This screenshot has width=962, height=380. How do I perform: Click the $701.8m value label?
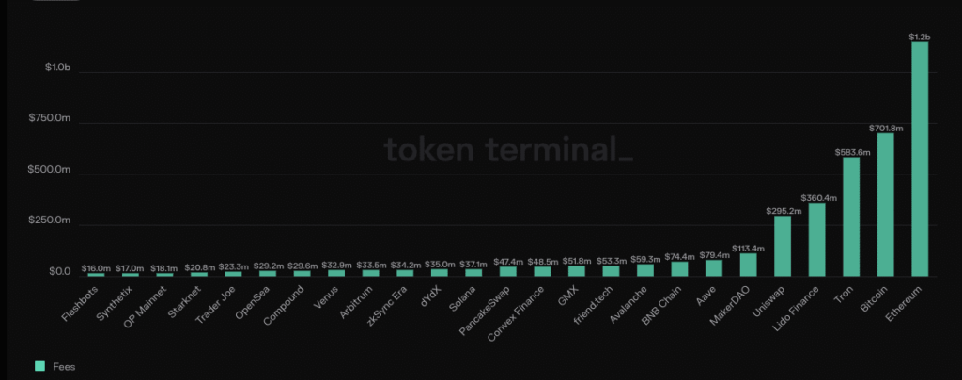coord(886,128)
